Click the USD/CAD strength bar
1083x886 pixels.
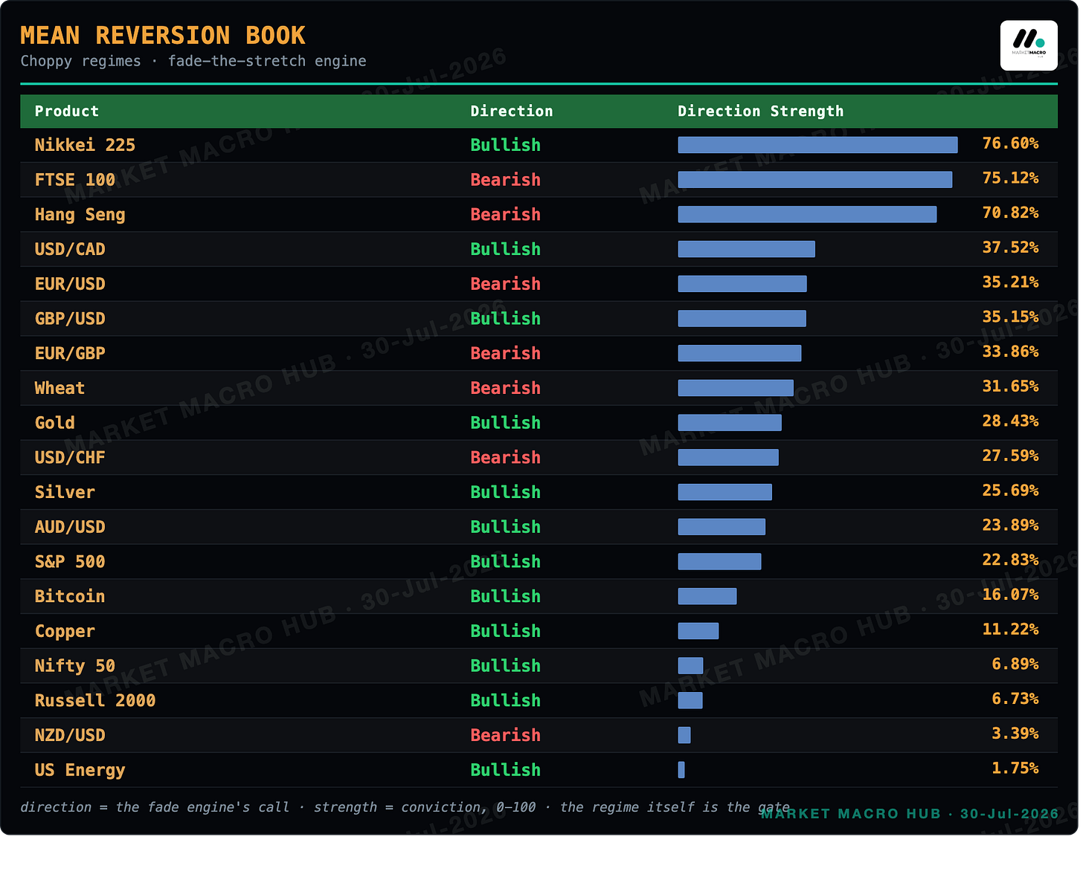pos(746,249)
